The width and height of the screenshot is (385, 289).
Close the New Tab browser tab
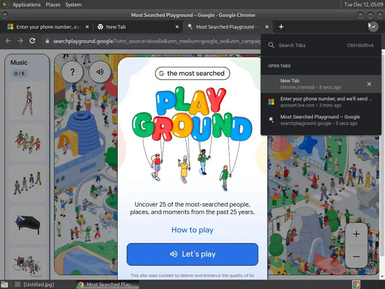click(177, 27)
